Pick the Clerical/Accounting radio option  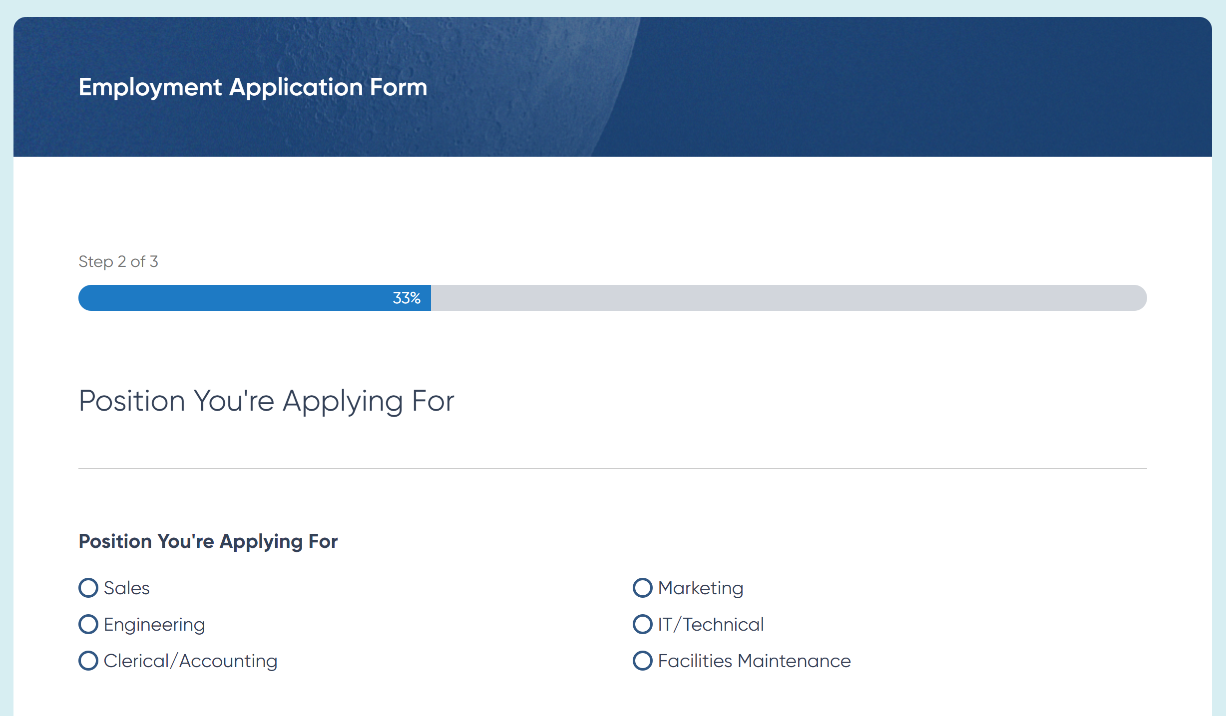click(x=88, y=661)
